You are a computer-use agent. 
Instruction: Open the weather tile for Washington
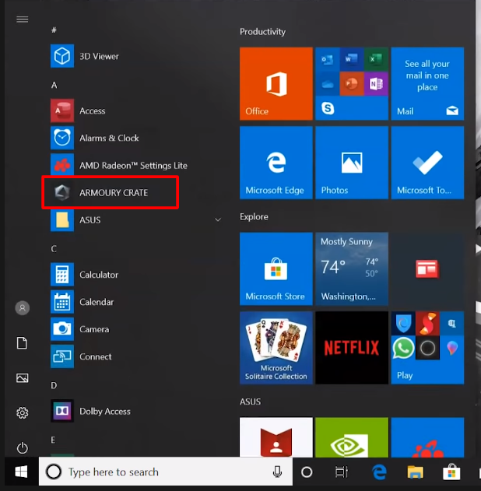pyautogui.click(x=352, y=268)
